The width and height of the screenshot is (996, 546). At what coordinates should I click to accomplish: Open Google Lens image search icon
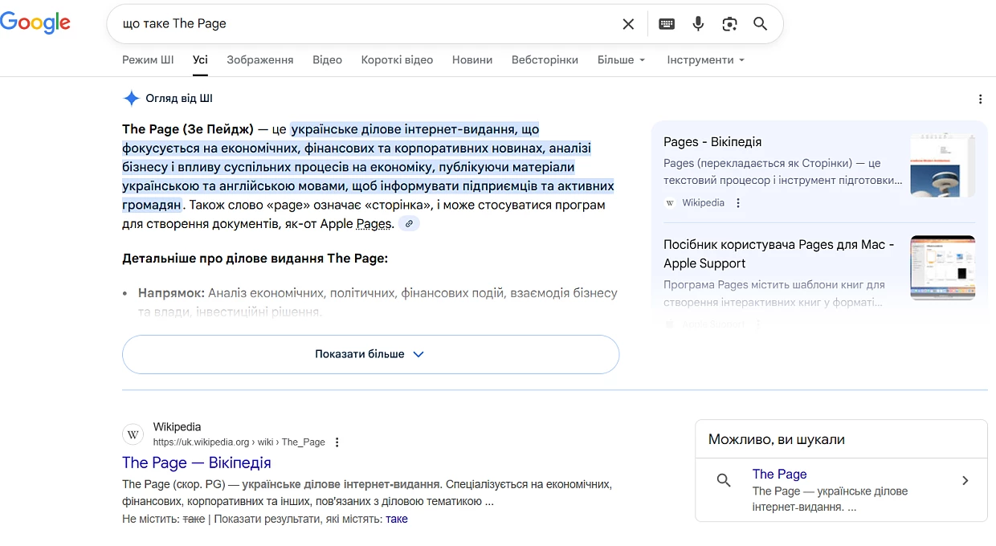click(729, 24)
